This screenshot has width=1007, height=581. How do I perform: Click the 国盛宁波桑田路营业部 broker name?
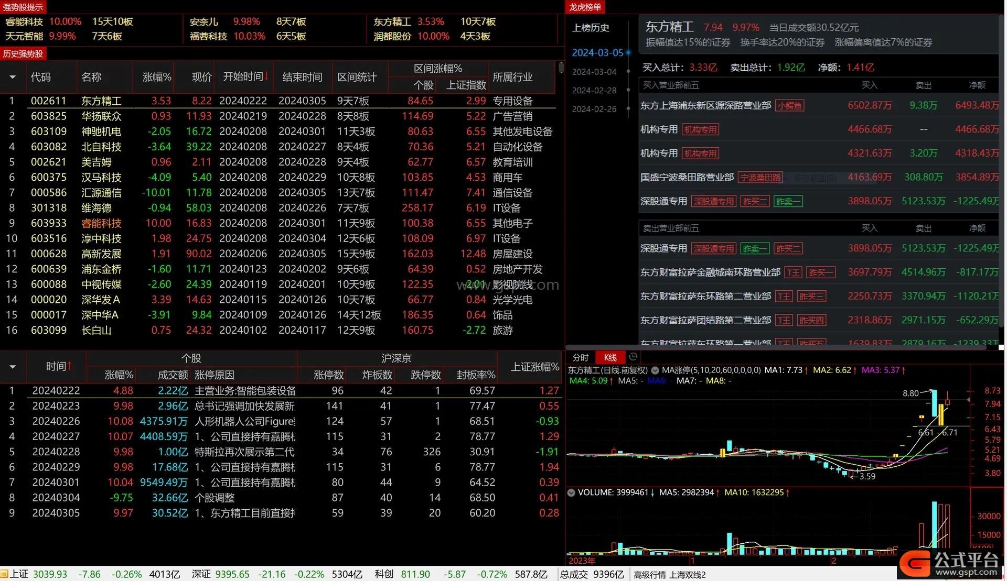687,178
